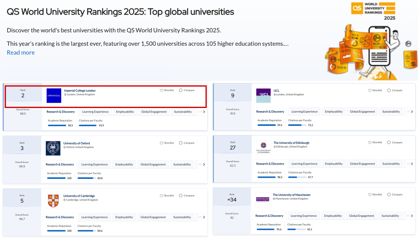Image resolution: width=418 pixels, height=240 pixels.
Task: Open Employability tab on Cambridge card
Action: [x=124, y=217]
